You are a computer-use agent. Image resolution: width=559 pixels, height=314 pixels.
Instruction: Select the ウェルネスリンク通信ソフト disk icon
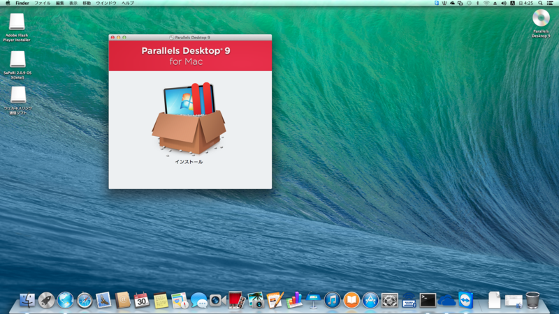click(18, 95)
